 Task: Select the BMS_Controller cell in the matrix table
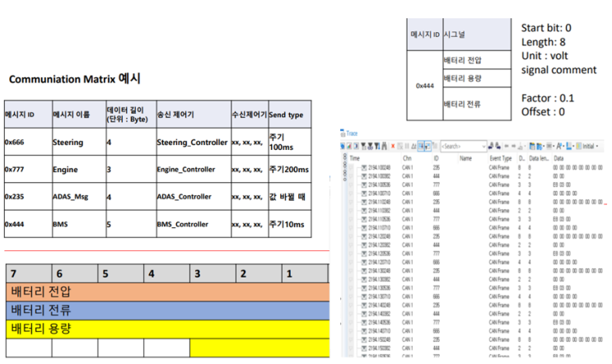tap(191, 223)
